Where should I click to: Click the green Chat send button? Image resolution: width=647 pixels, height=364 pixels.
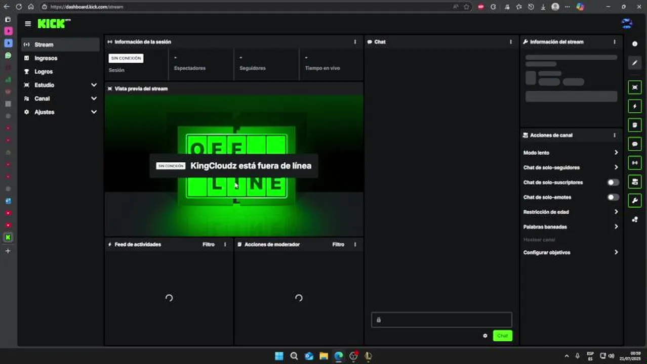coord(502,336)
